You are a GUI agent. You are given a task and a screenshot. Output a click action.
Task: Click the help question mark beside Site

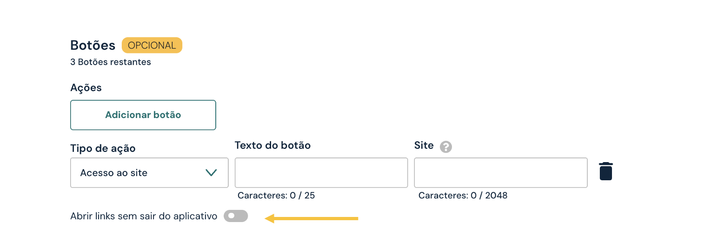pos(446,147)
